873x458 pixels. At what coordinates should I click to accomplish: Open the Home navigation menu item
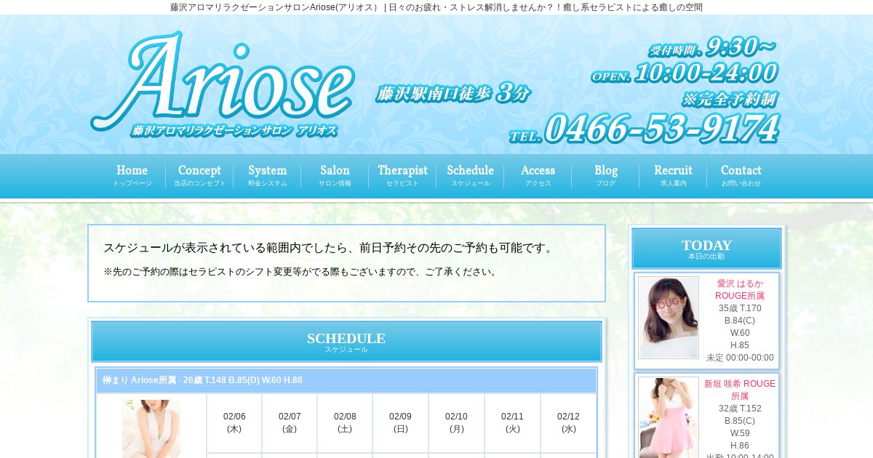132,176
